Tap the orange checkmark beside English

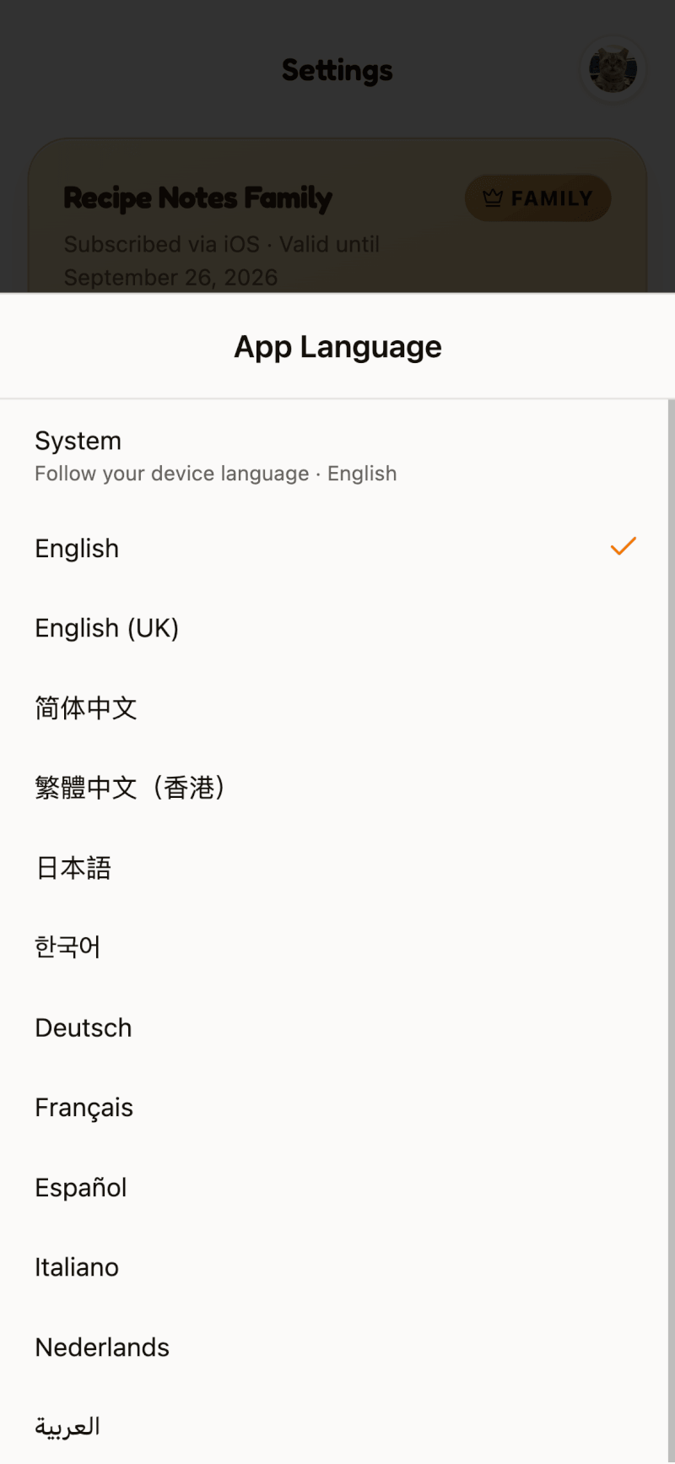pyautogui.click(x=623, y=547)
